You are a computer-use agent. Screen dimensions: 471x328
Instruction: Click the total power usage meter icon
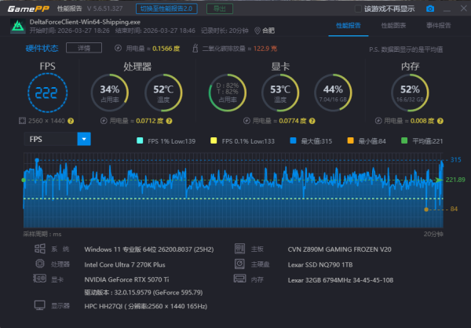(118, 48)
